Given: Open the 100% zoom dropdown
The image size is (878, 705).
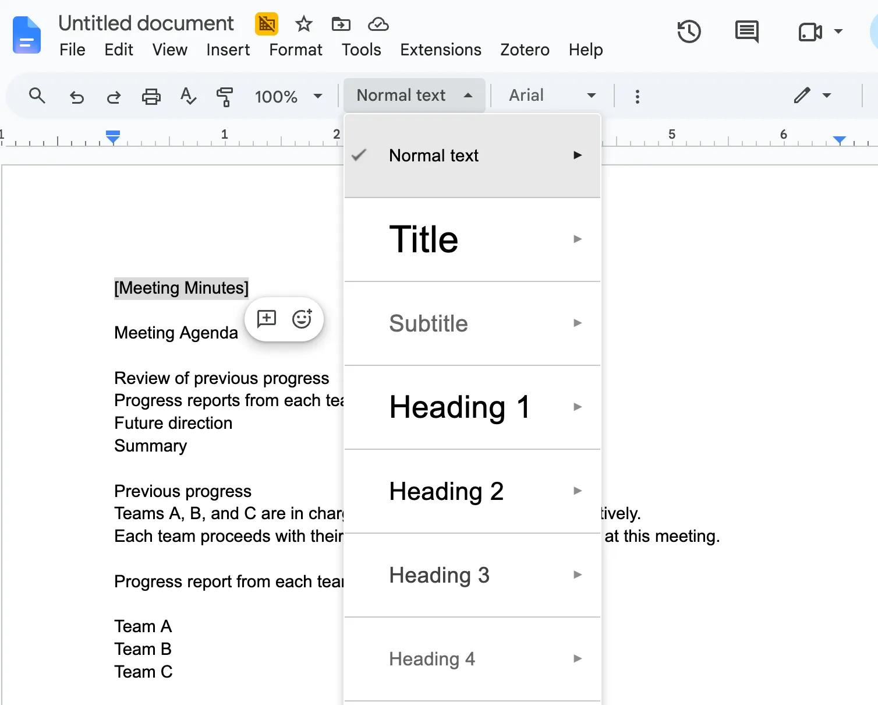Looking at the screenshot, I should point(289,96).
